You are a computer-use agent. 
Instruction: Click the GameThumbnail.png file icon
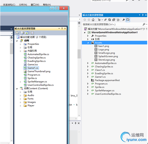coord(25,71)
